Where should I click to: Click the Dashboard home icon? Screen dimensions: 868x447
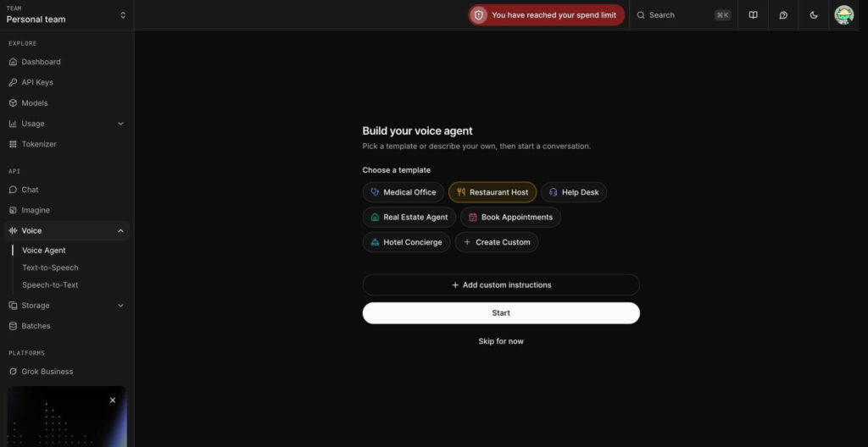[13, 62]
